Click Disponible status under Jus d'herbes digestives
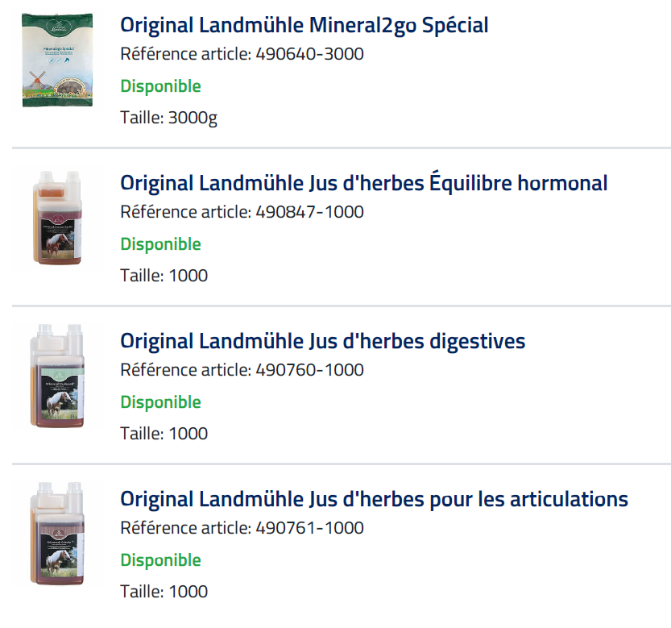Viewport: 671px width, 628px height. click(160, 402)
